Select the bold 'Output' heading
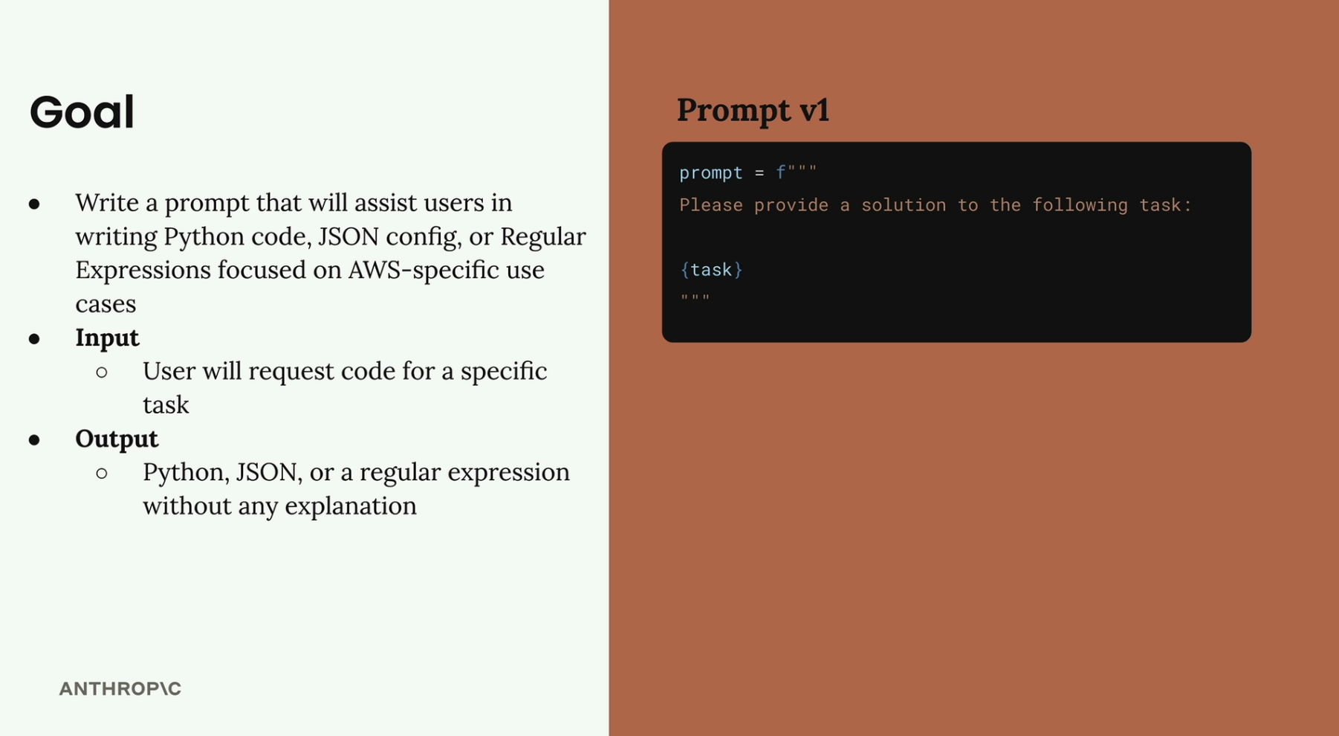This screenshot has height=736, width=1339. tap(117, 439)
